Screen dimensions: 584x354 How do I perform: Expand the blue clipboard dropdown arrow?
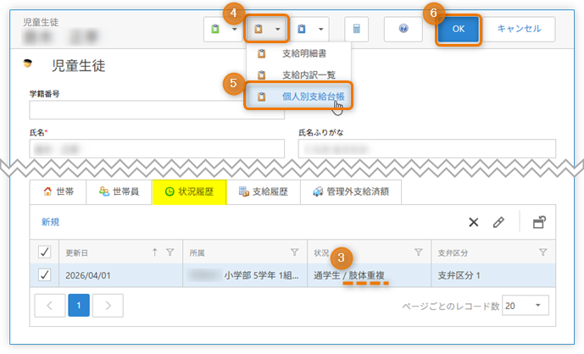click(x=320, y=29)
